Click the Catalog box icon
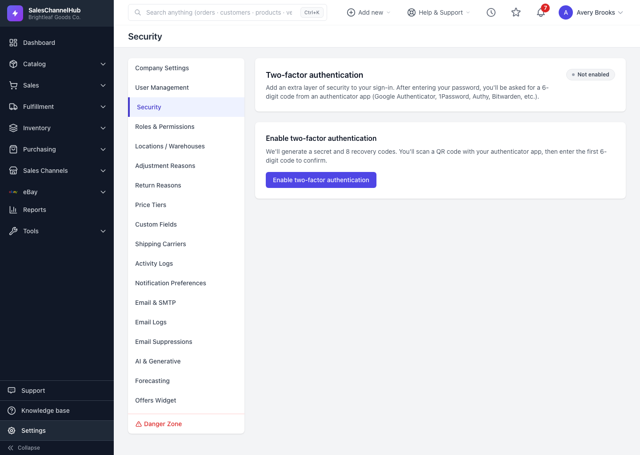The width and height of the screenshot is (640, 455). 13,64
